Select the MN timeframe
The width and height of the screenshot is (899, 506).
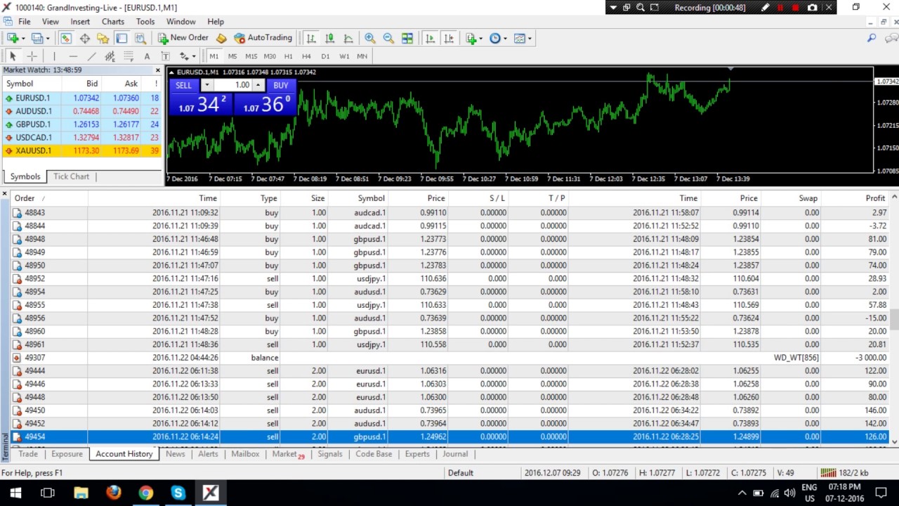click(x=362, y=56)
